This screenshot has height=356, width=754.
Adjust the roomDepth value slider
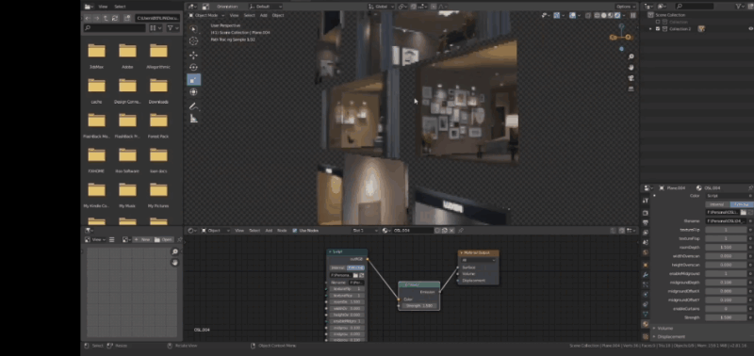click(726, 248)
